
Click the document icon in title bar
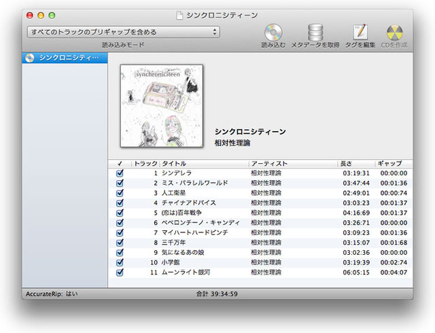tap(179, 14)
